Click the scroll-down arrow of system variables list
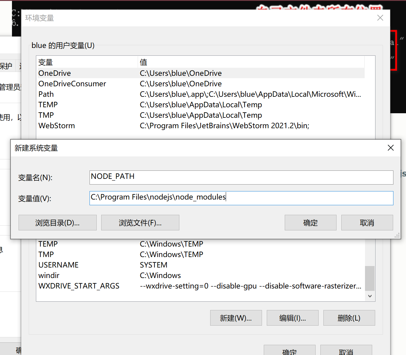 point(370,296)
